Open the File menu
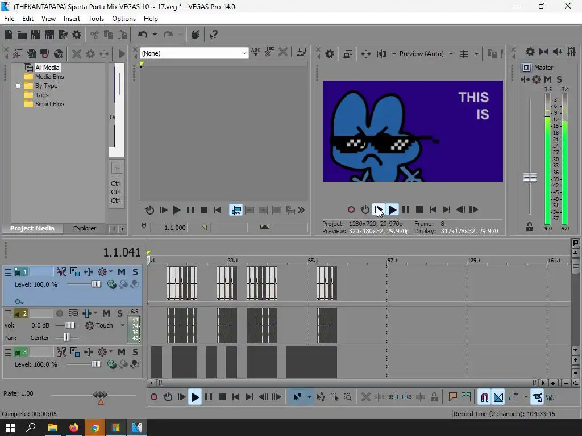Viewport: 582px width, 436px height. tap(9, 19)
